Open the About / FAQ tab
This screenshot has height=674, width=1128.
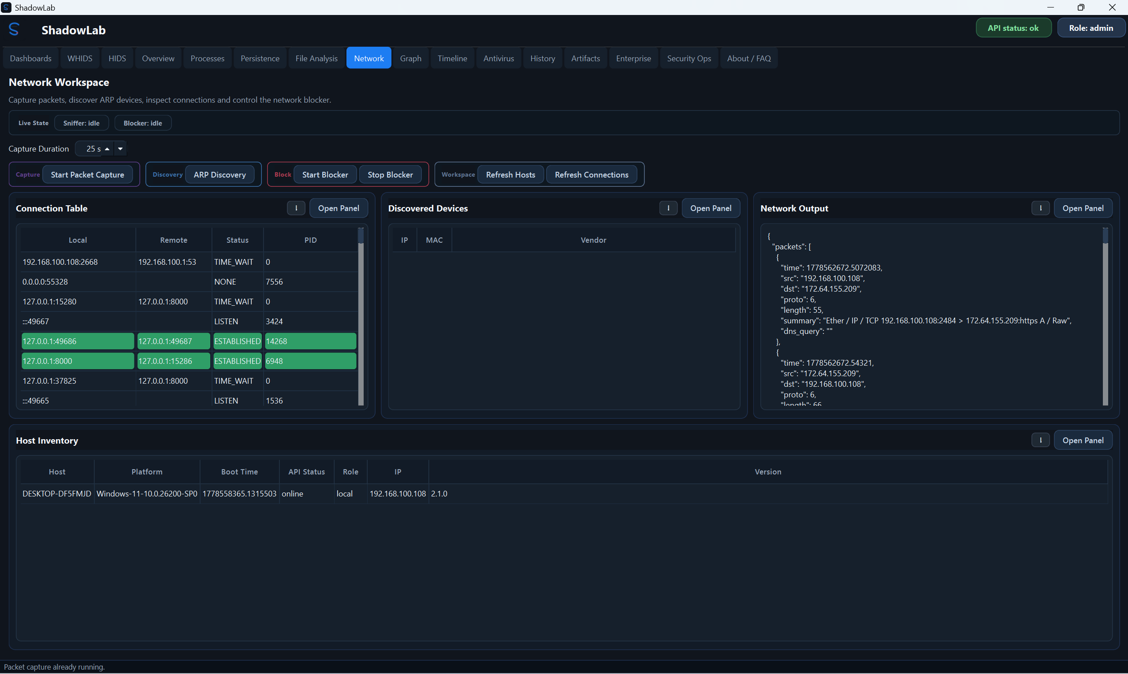pyautogui.click(x=749, y=58)
